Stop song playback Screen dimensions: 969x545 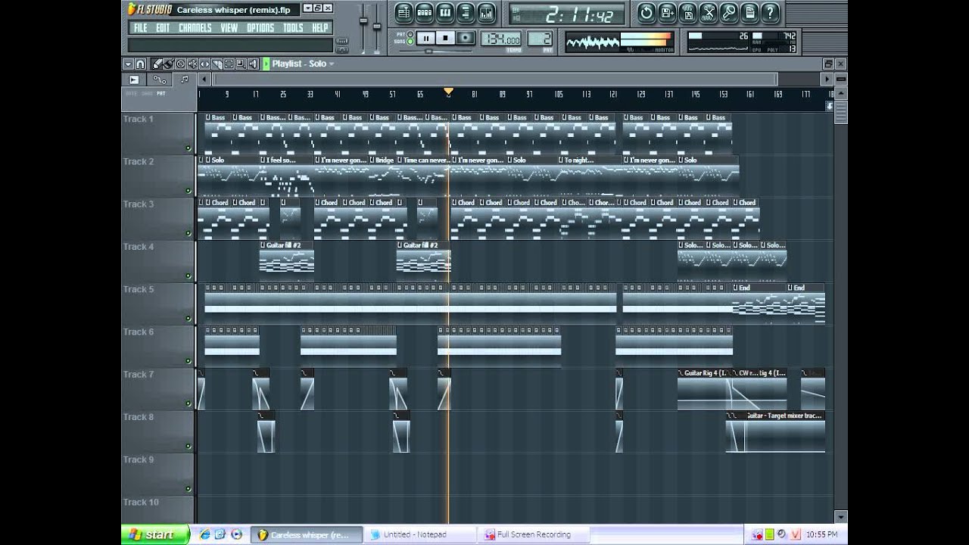(x=445, y=38)
